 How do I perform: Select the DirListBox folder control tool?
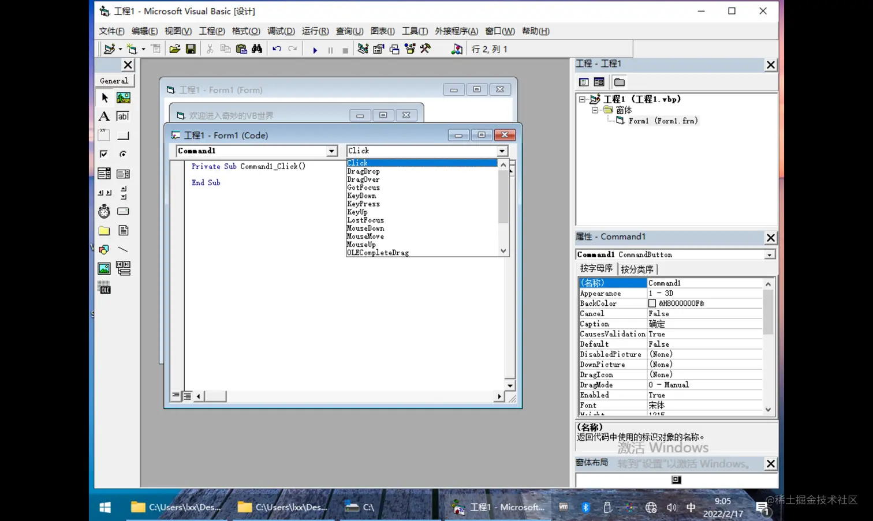(x=104, y=231)
